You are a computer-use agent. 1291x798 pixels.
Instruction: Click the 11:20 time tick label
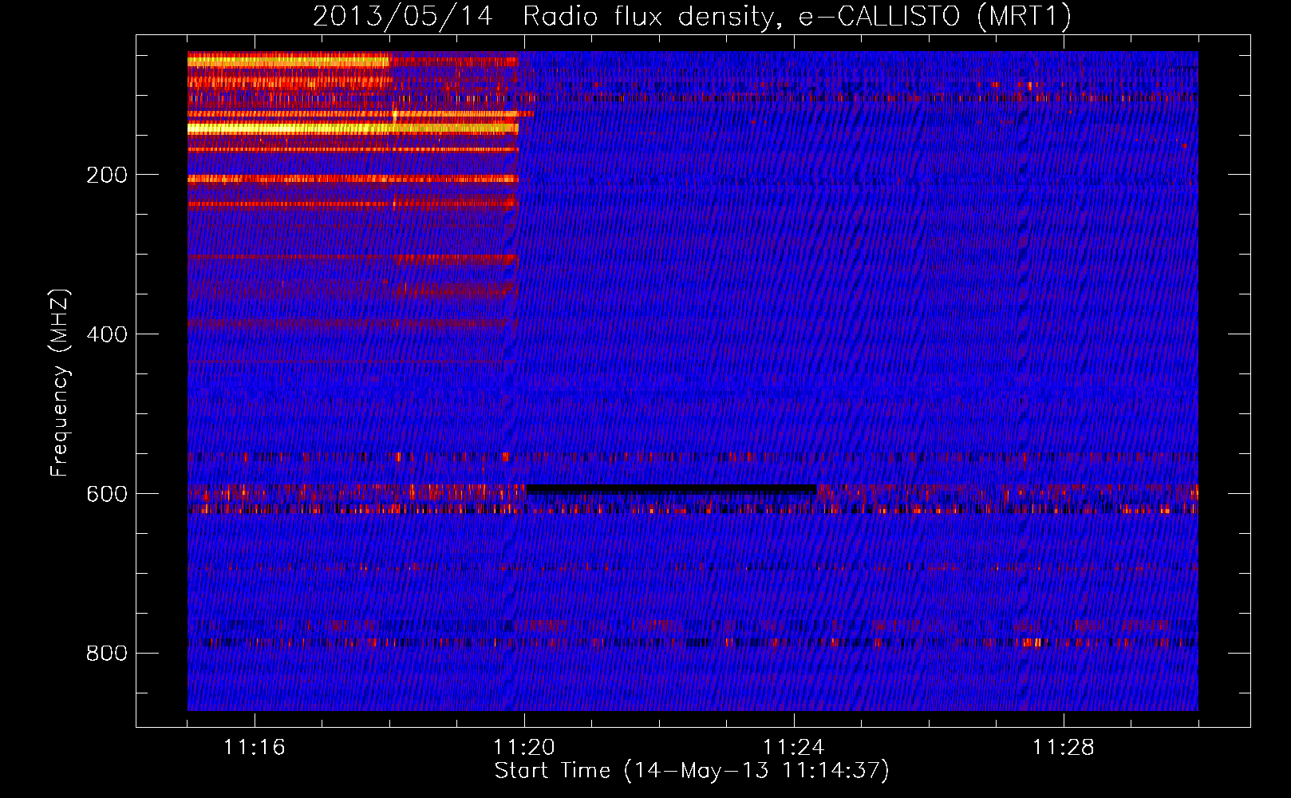[x=524, y=748]
